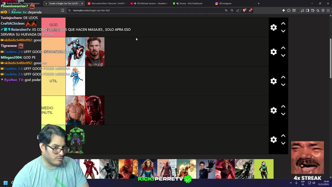Switch to the Best anime Main Character tab
Image resolution: width=332 pixels, height=187 pixels.
(x=106, y=3)
